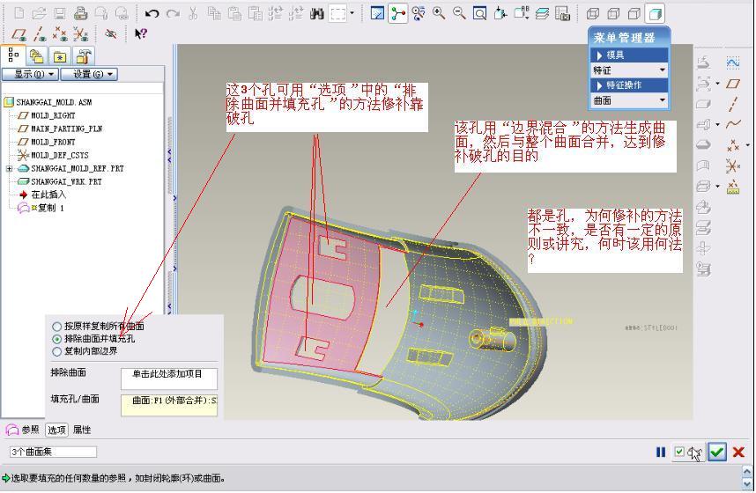Switch to the folder browser tab
The width and height of the screenshot is (756, 493).
tap(37, 56)
